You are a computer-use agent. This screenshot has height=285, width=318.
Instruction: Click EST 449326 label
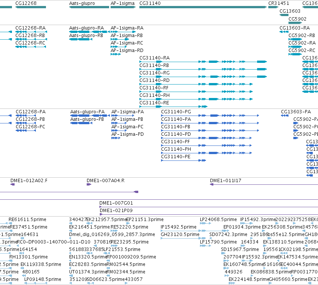(234, 272)
